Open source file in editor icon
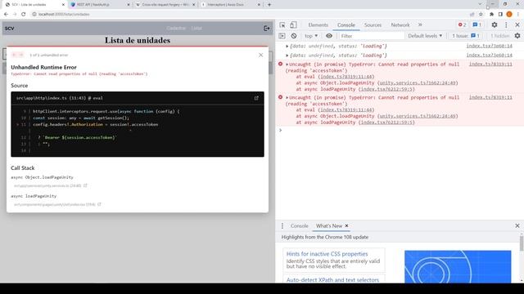The height and width of the screenshot is (294, 524). click(x=256, y=98)
